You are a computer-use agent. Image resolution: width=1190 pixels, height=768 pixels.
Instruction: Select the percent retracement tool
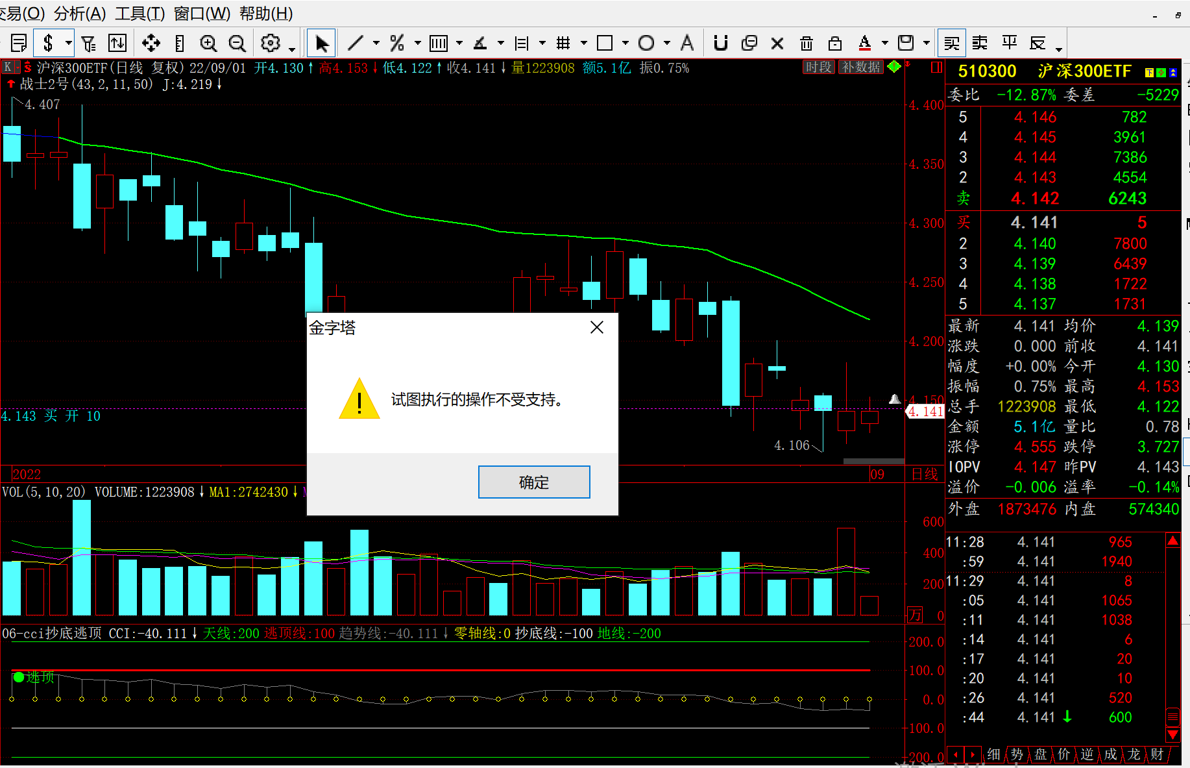[397, 43]
